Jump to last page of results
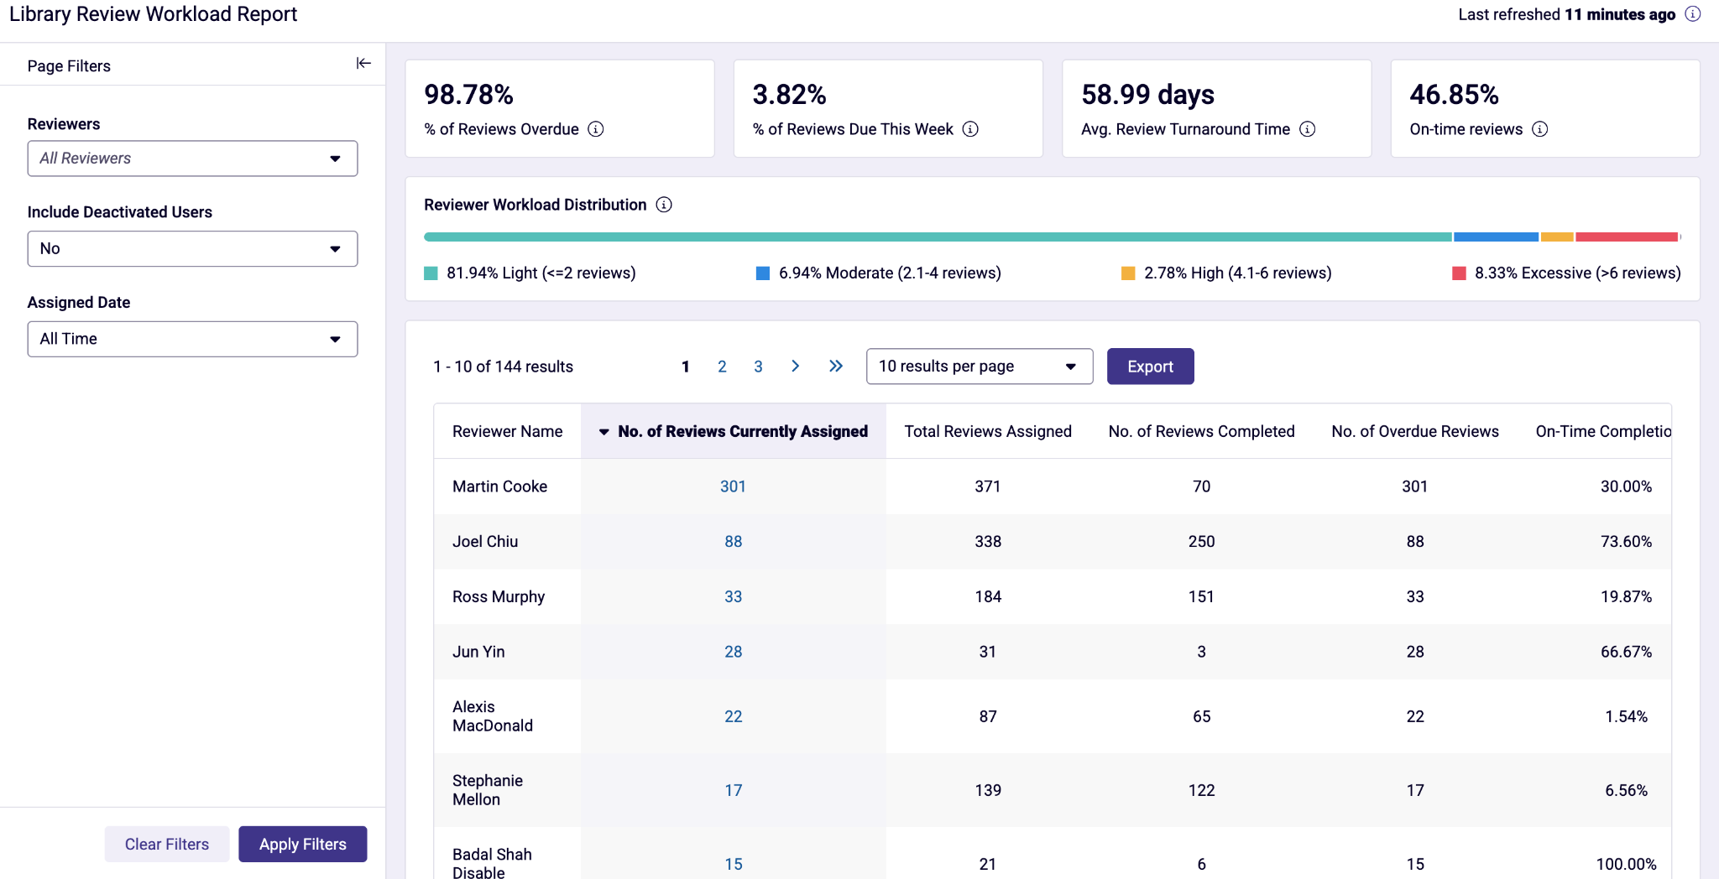The width and height of the screenshot is (1719, 879). click(836, 367)
